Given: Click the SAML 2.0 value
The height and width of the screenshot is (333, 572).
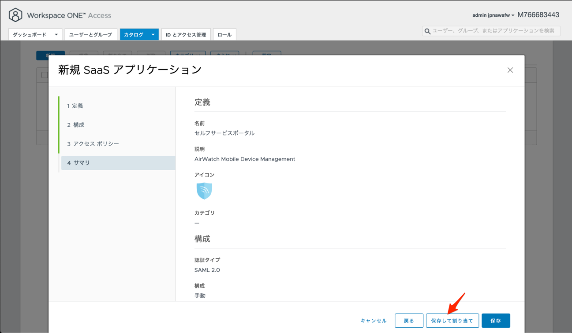Looking at the screenshot, I should click(x=207, y=270).
